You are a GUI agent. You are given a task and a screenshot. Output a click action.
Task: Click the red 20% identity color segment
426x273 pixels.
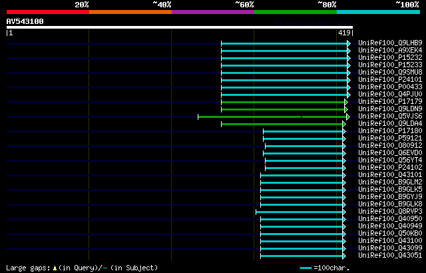tap(48, 12)
